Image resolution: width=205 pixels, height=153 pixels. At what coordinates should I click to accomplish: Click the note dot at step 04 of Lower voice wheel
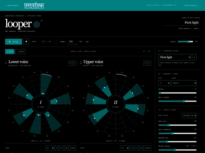pyautogui.click(x=57, y=101)
